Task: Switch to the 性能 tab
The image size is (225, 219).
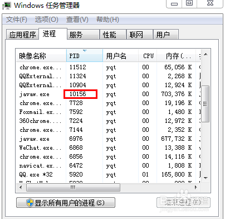Action: pyautogui.click(x=113, y=35)
